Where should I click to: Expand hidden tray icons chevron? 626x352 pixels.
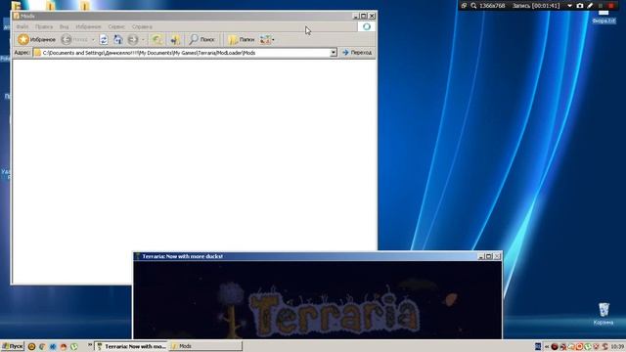[x=547, y=346]
